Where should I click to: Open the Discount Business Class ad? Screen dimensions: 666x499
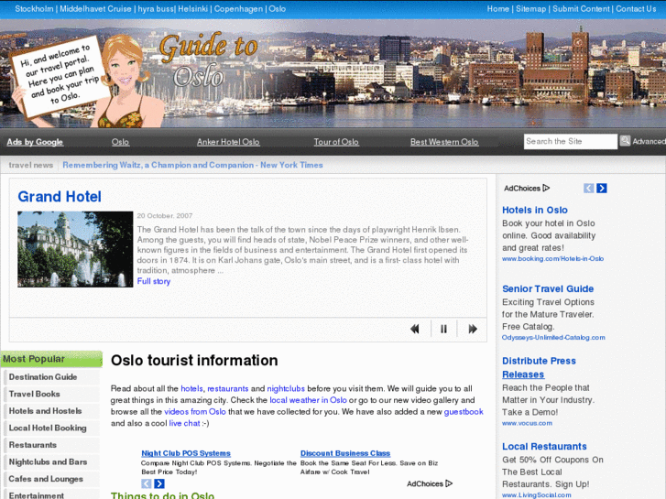point(345,453)
